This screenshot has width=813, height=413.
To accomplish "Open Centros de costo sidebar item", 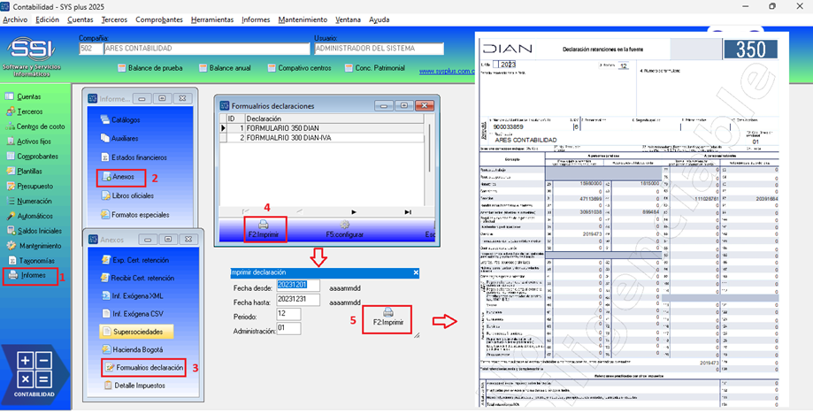I will click(35, 126).
